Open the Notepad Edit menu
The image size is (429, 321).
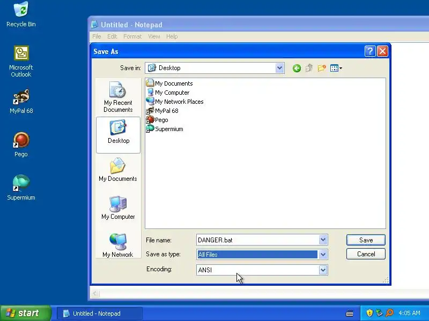click(x=112, y=36)
